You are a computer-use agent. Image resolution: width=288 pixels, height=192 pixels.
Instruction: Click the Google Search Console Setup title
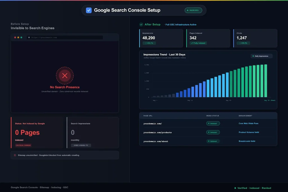(x=127, y=10)
